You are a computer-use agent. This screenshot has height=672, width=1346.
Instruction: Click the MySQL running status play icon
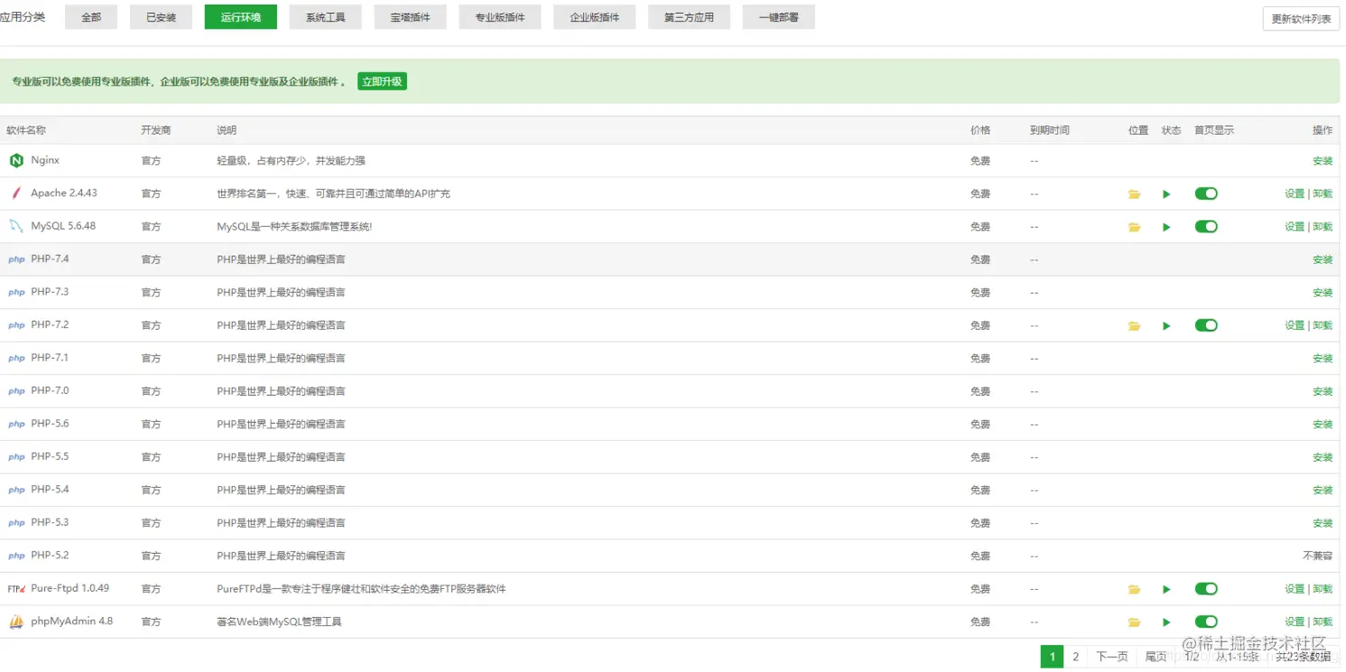point(1166,228)
